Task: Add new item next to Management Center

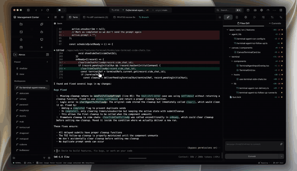Action: [x=48, y=17]
